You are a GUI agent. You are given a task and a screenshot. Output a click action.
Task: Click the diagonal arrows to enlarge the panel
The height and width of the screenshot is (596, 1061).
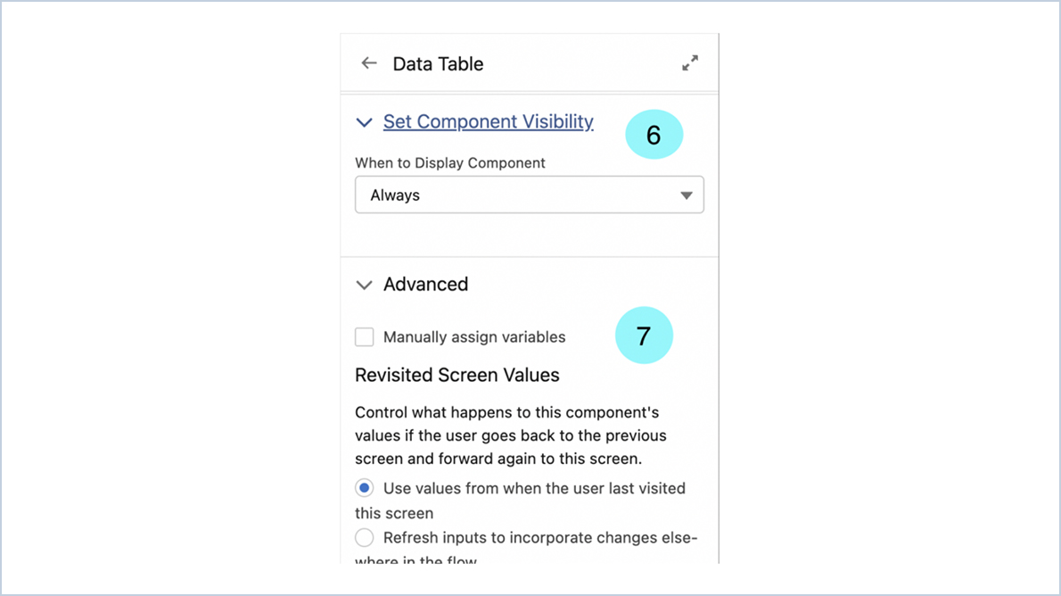[690, 62]
